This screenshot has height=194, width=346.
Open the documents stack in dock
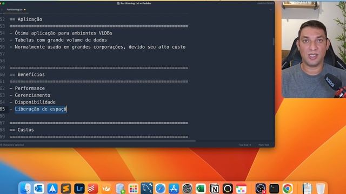(307, 189)
